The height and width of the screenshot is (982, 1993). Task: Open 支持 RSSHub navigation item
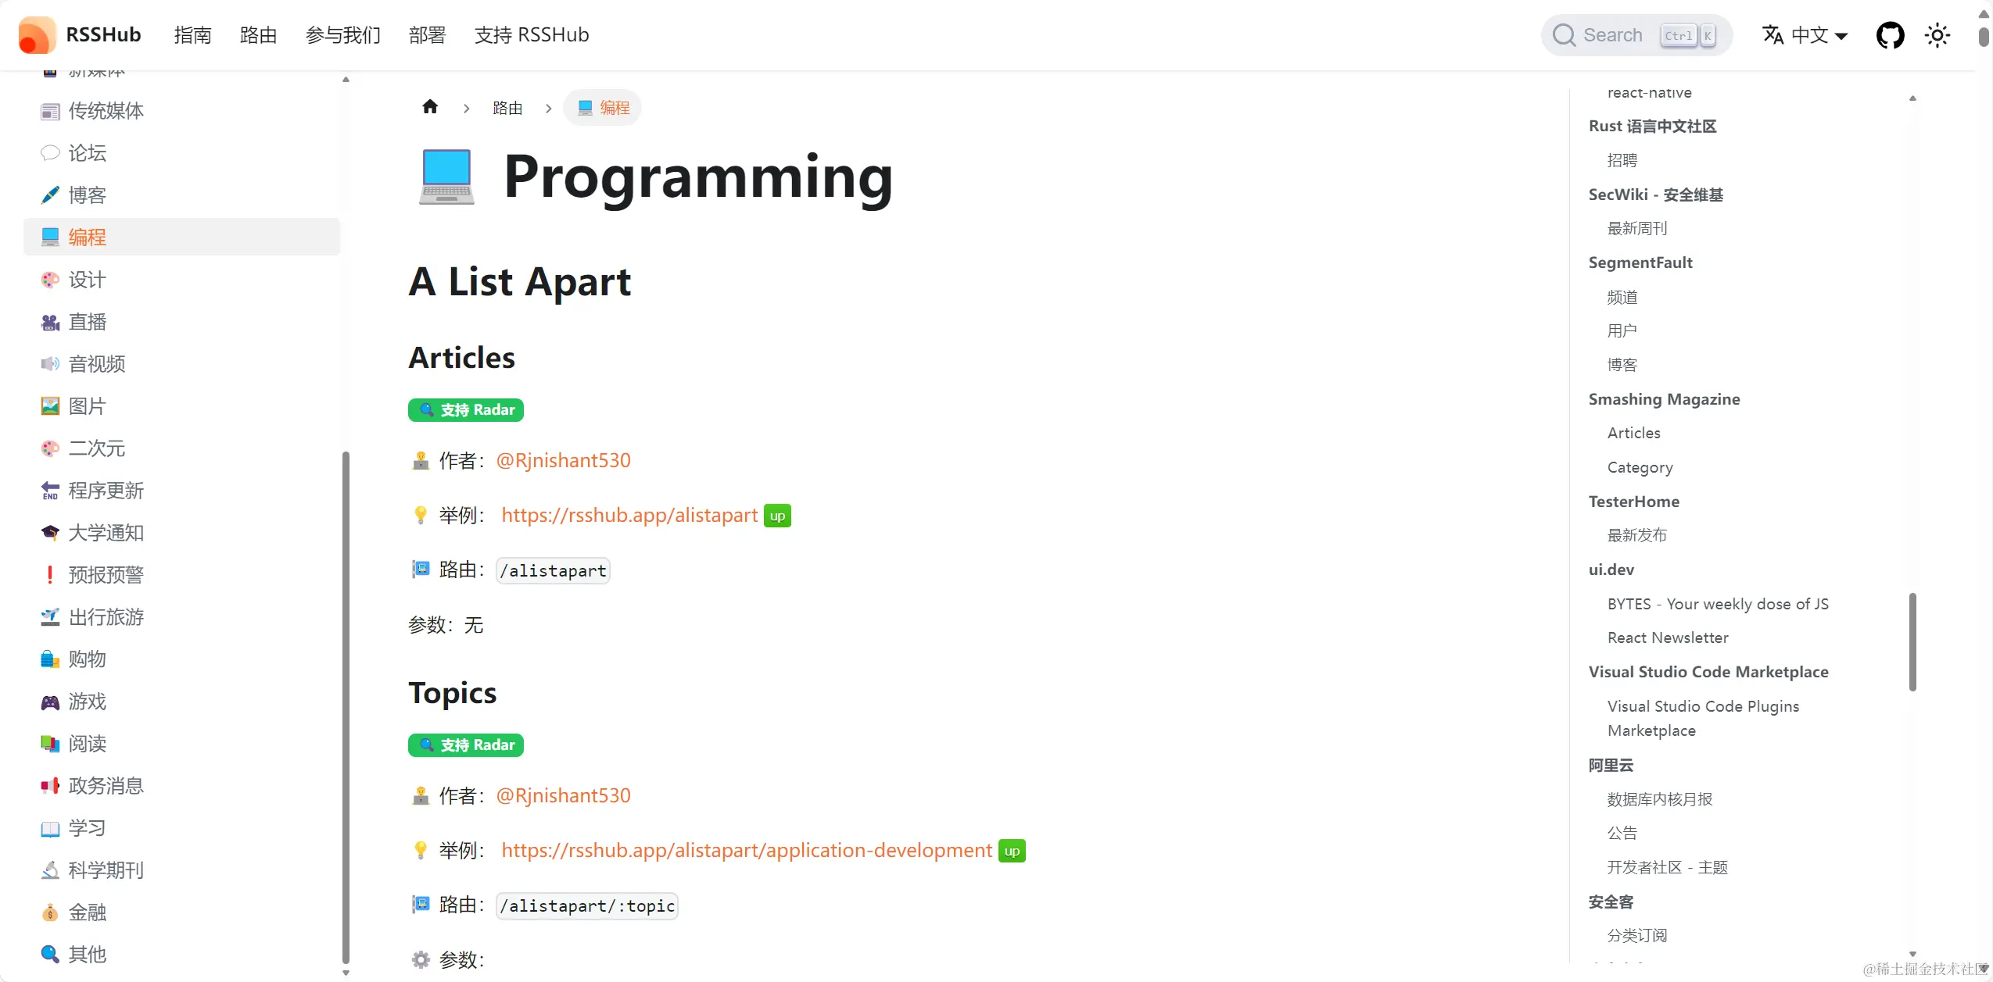(532, 35)
